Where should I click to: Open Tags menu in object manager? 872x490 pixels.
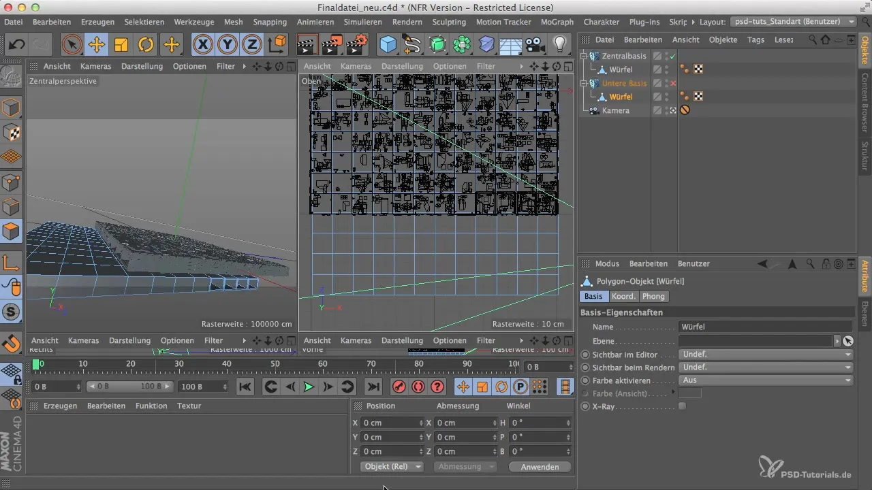(756, 39)
